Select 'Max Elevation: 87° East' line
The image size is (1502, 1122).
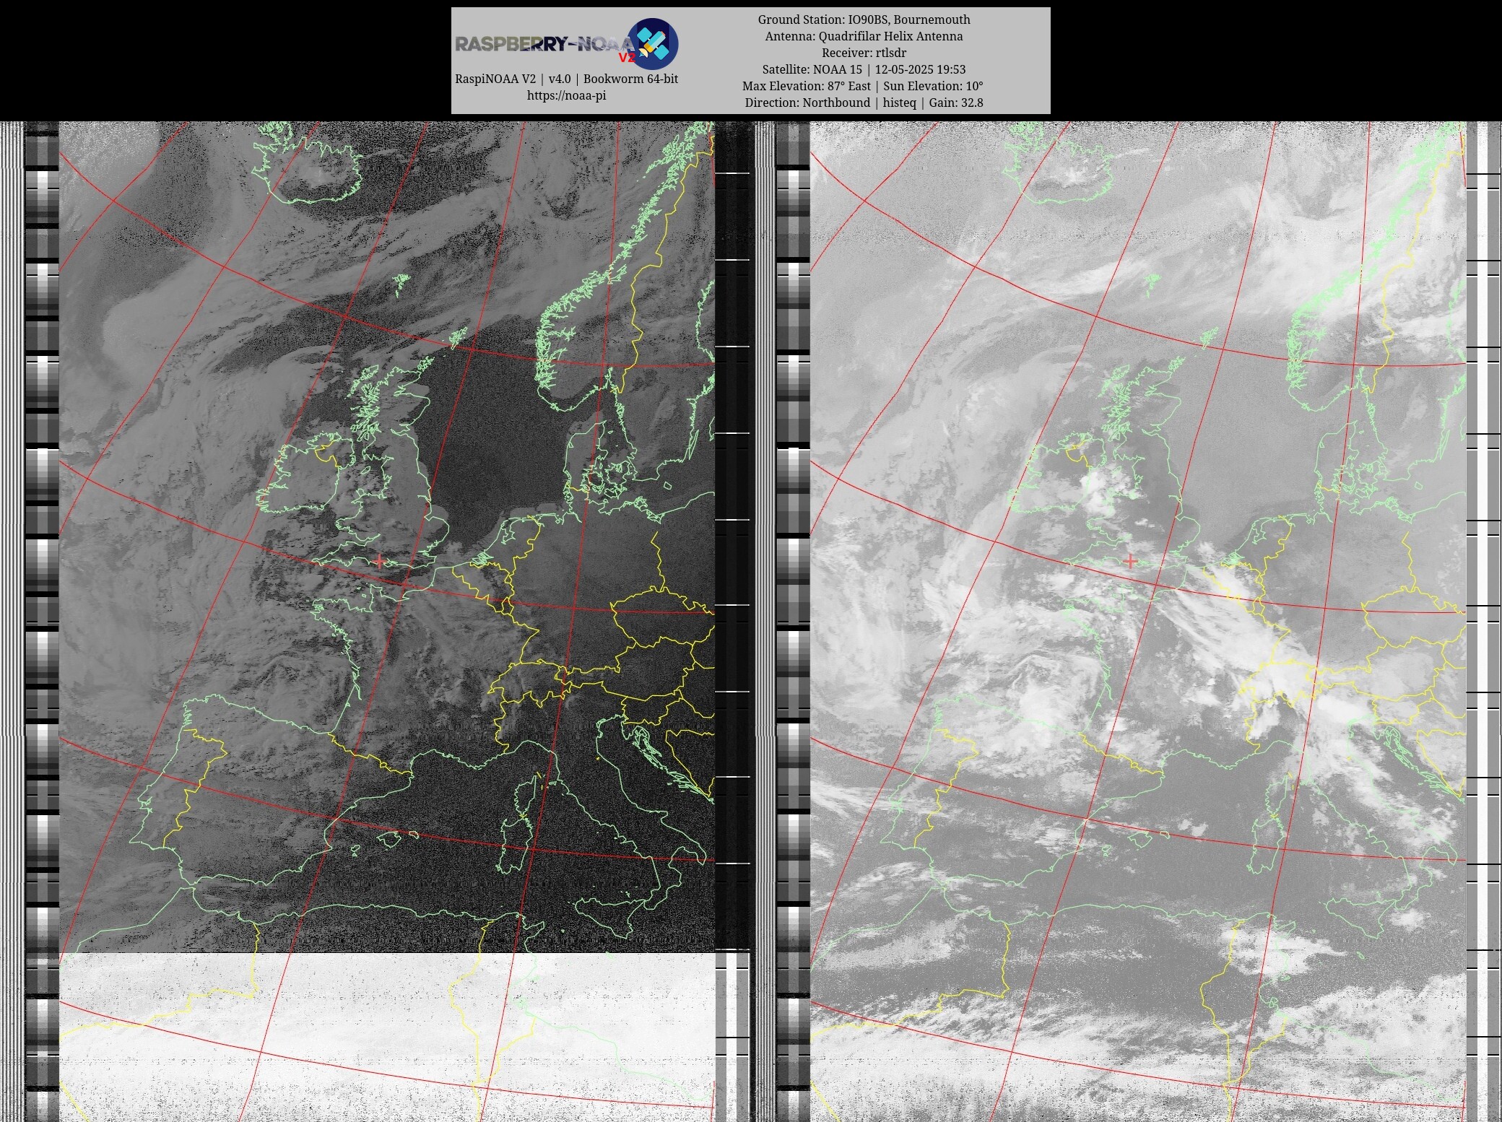[x=864, y=86]
